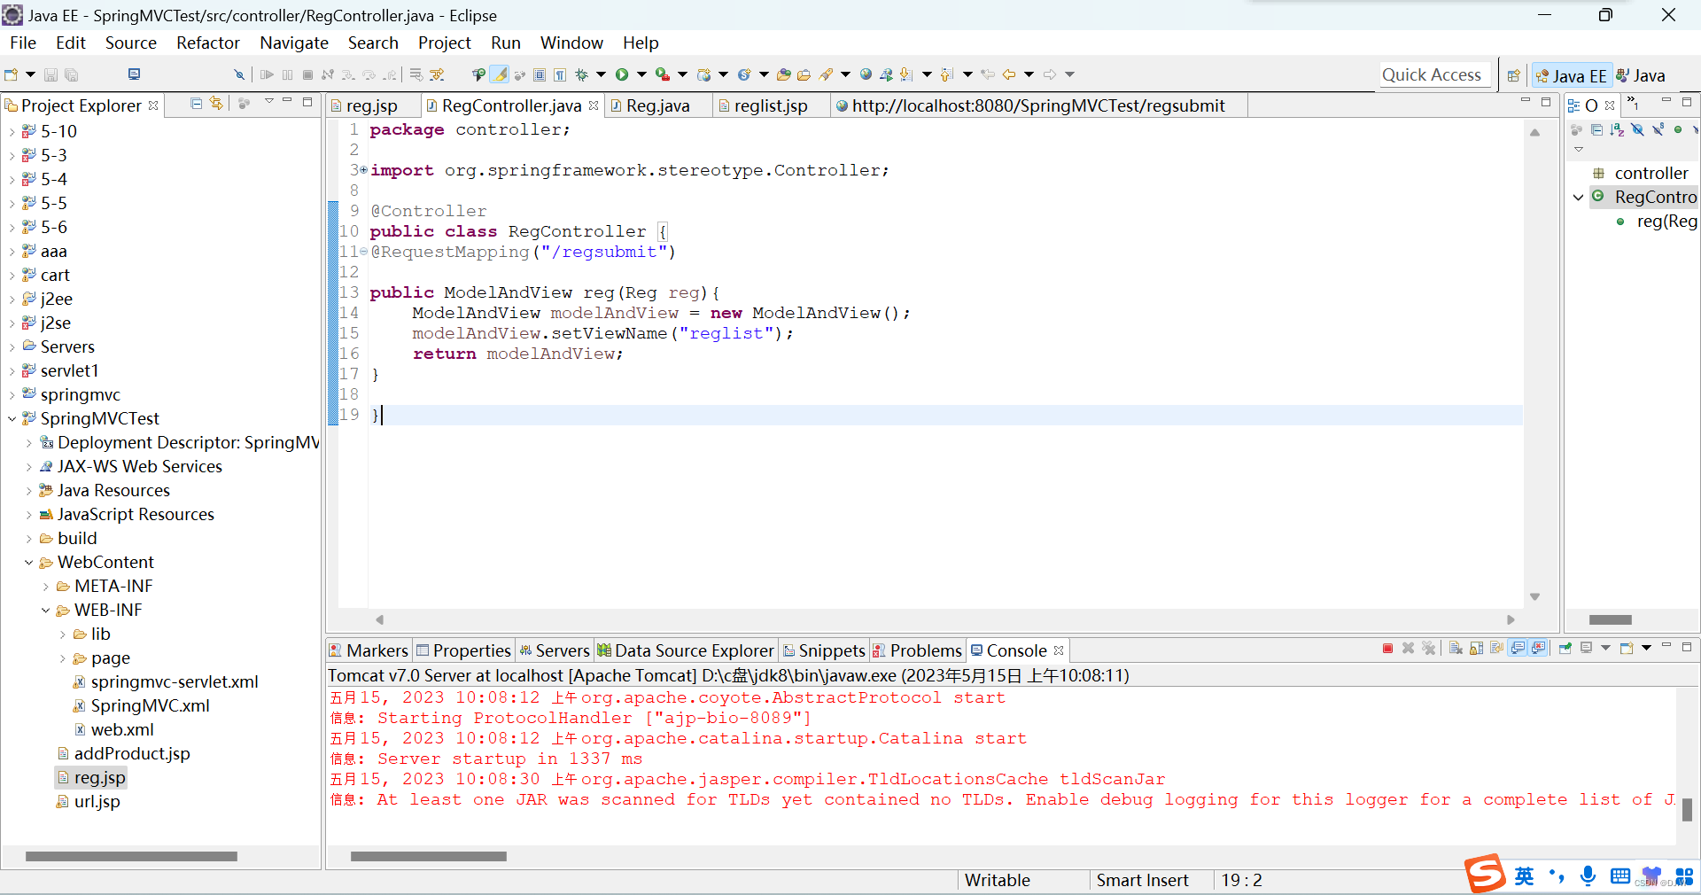1701x895 pixels.
Task: Toggle Show Console on Standard Out
Action: point(1518,649)
